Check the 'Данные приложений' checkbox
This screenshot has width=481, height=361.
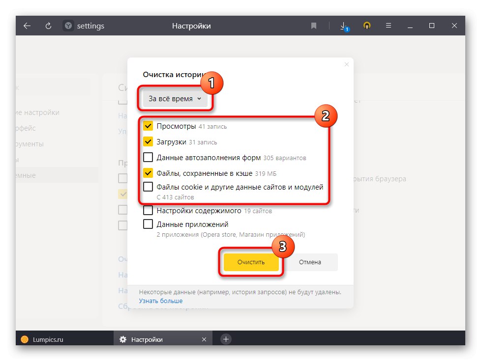pos(148,224)
